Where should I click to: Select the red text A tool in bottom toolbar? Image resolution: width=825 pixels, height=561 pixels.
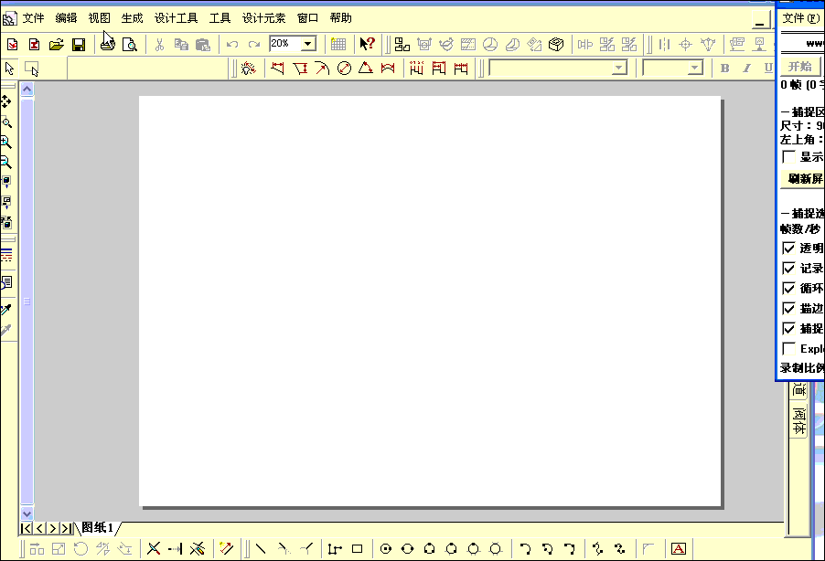point(679,549)
